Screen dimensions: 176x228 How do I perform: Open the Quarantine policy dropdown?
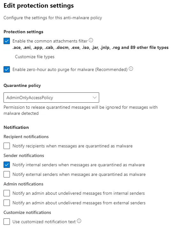click(51, 98)
